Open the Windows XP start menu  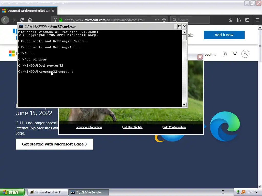12,192
